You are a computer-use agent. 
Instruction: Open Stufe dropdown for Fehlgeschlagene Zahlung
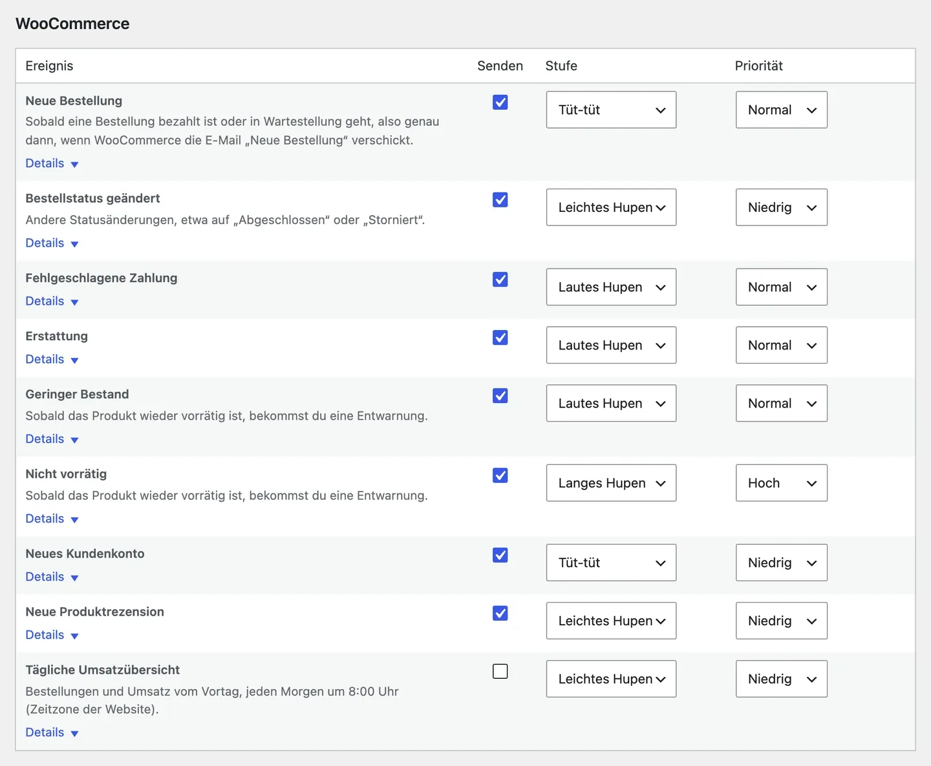point(611,287)
